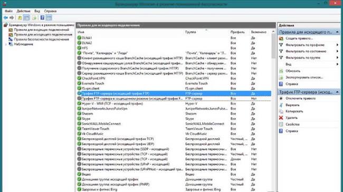Screen dimensions: 343x192
Task: Click the icon of Правила безопасности подключения
Action: pos(11,40)
